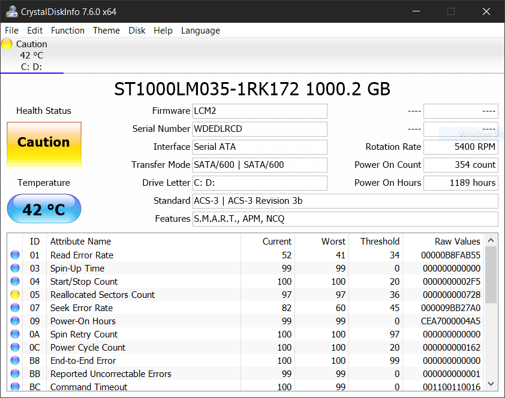Click the scrollbar up arrow in the attribute list

pos(491,240)
